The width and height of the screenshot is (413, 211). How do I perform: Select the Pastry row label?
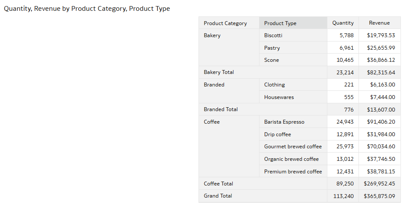click(272, 48)
